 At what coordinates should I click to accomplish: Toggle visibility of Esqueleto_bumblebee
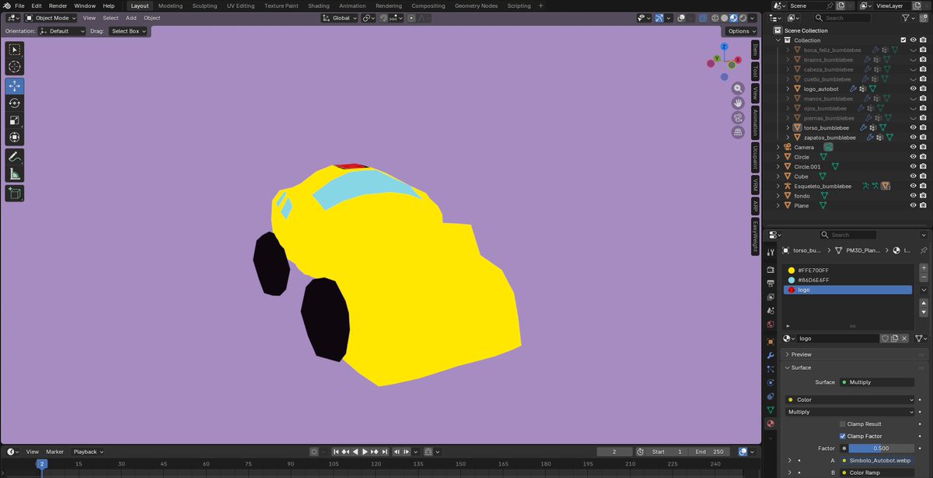(x=914, y=186)
